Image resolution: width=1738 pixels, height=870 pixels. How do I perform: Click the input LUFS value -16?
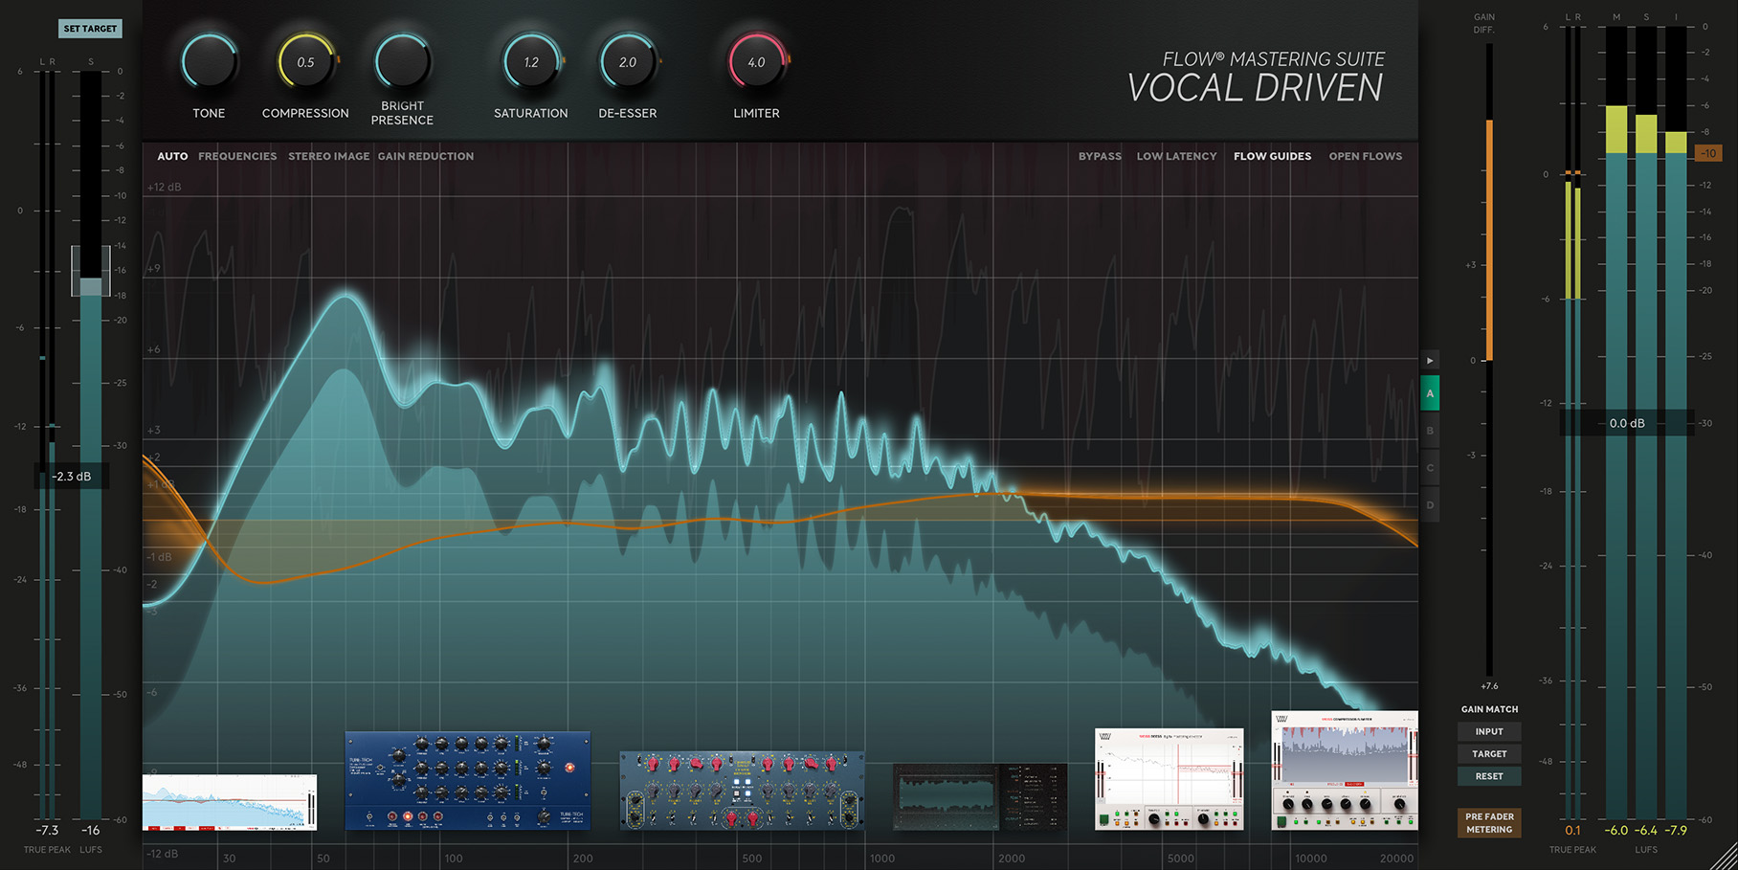coord(91,831)
